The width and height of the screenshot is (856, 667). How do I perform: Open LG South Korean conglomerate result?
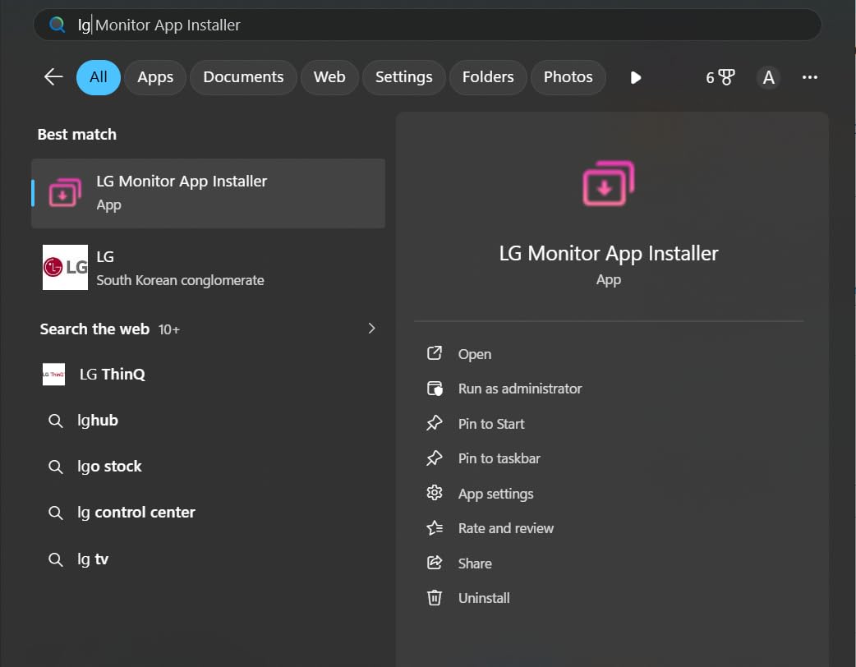pyautogui.click(x=208, y=268)
